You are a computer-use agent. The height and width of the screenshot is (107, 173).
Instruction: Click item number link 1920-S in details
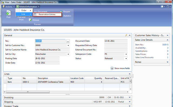click(165, 45)
